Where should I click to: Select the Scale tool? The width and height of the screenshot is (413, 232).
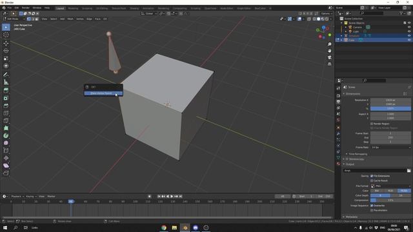tap(6, 59)
